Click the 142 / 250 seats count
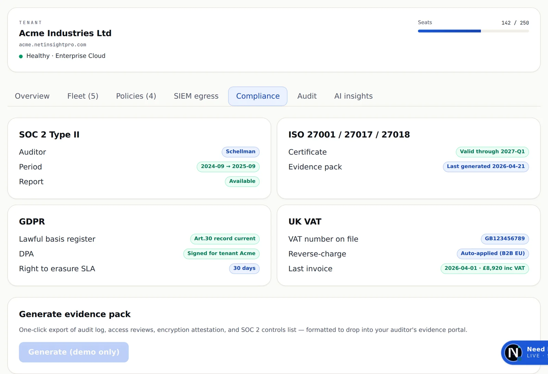The height and width of the screenshot is (374, 548). pos(515,23)
